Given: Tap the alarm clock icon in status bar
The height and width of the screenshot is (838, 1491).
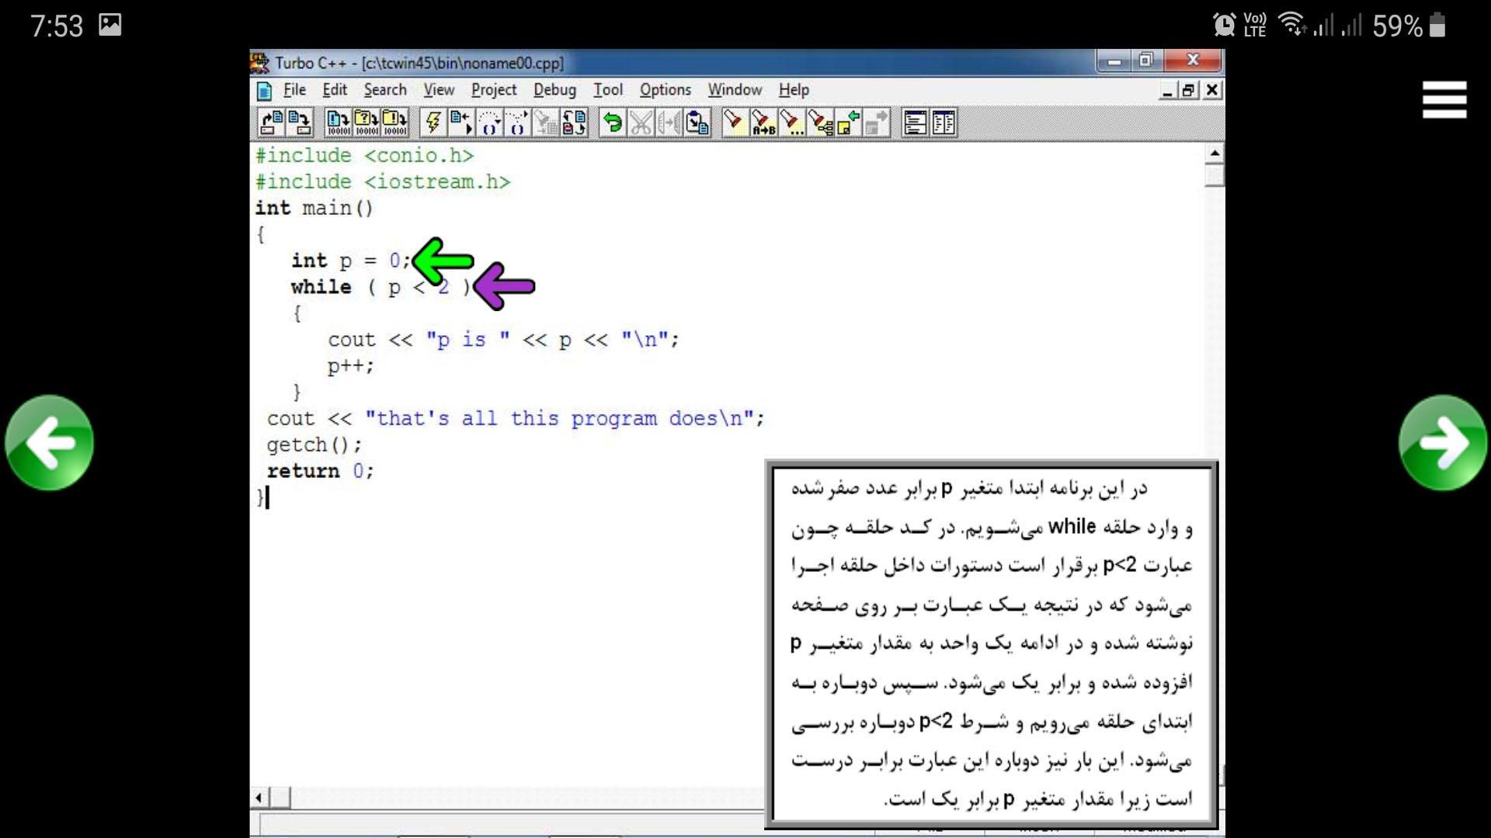Looking at the screenshot, I should 1224,25.
